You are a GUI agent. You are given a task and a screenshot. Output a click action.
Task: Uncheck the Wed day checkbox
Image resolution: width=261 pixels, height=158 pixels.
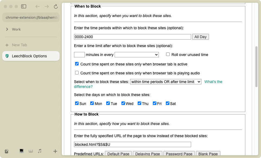[x=123, y=103]
